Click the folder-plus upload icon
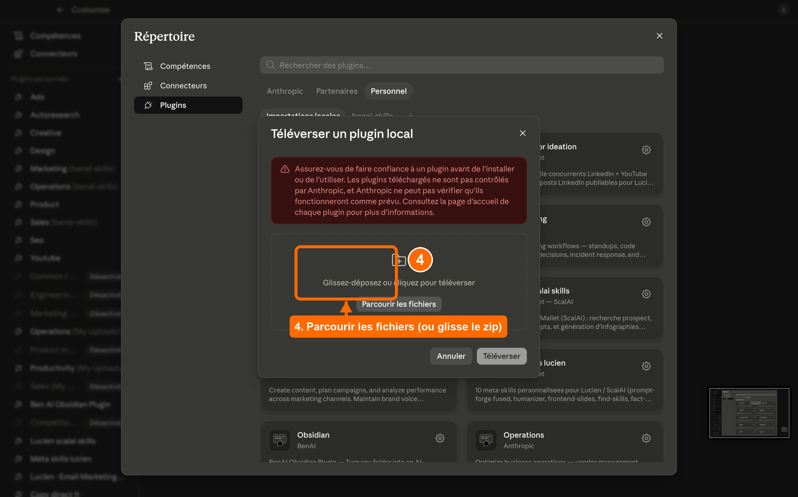The width and height of the screenshot is (798, 497). tap(399, 260)
